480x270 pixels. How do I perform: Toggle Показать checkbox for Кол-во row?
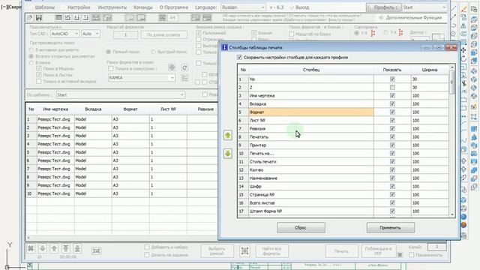click(392, 170)
